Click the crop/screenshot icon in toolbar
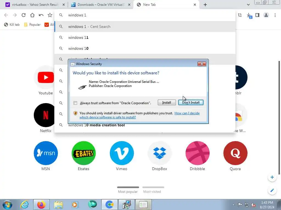The image size is (281, 210). 240,15
